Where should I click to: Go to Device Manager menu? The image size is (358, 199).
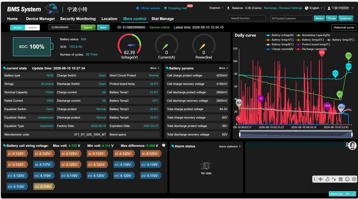tap(40, 19)
